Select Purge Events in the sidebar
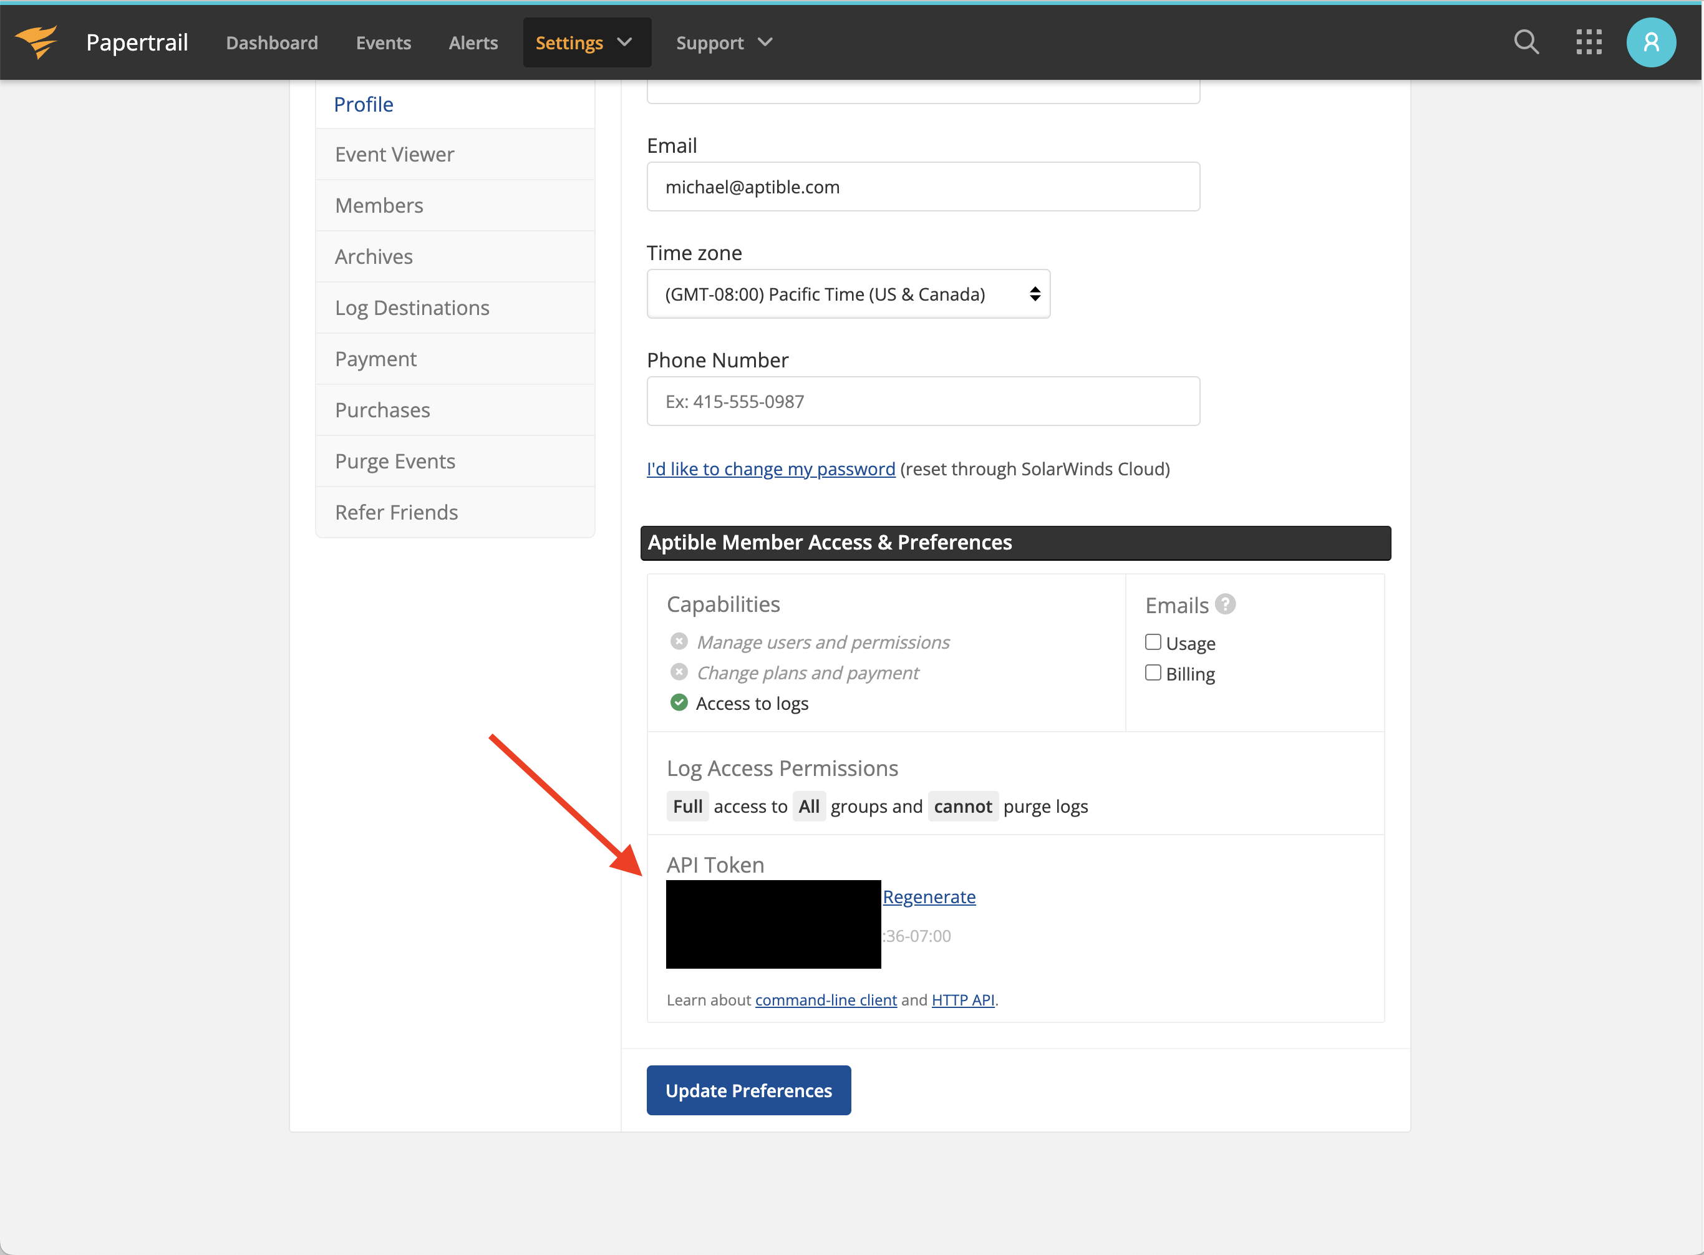The width and height of the screenshot is (1704, 1255). pos(395,461)
